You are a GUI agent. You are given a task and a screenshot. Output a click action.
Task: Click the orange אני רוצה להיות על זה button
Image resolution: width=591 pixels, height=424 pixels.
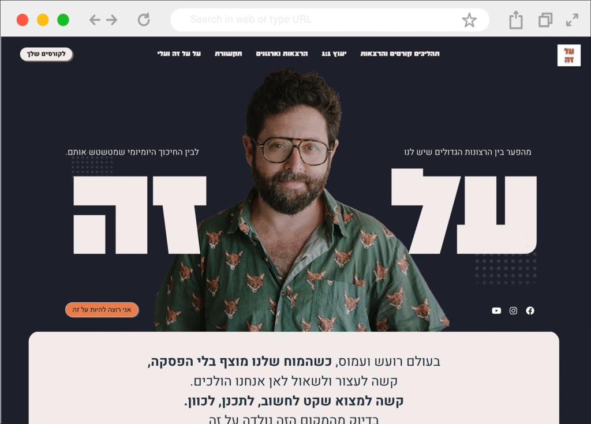point(102,309)
